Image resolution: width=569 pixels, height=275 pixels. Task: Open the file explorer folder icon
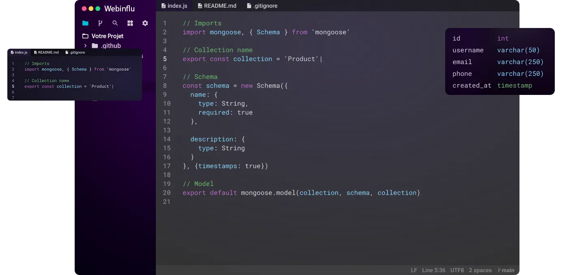(85, 23)
